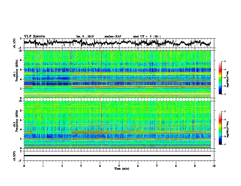Click inside the ch.1 spectrogram panel

[x=117, y=74]
